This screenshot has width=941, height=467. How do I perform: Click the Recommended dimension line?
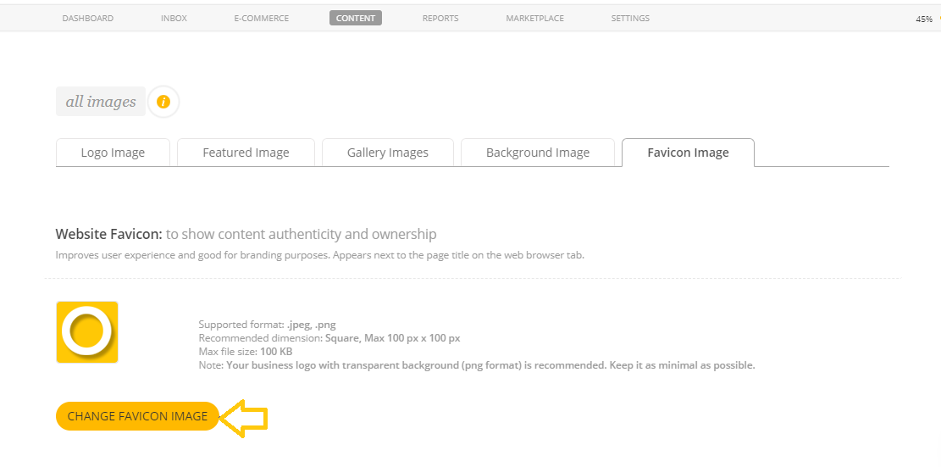pos(329,338)
